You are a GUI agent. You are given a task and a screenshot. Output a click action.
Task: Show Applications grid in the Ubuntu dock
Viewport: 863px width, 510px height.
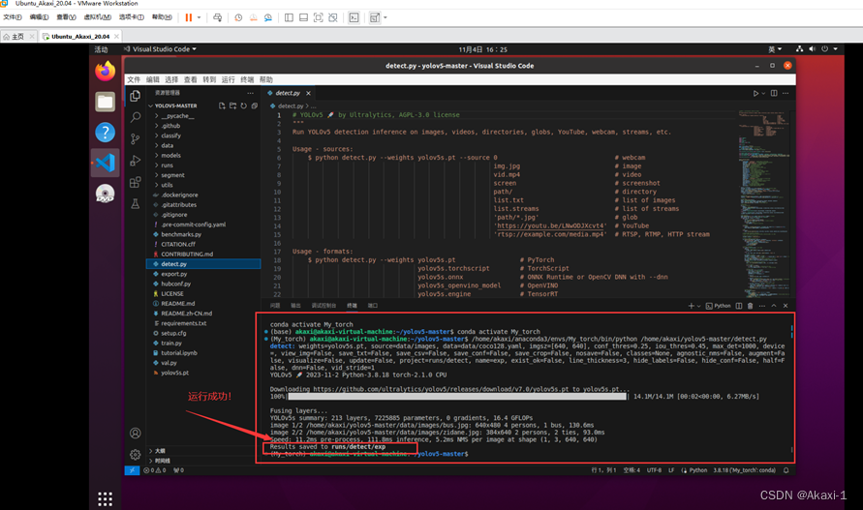pyautogui.click(x=106, y=499)
